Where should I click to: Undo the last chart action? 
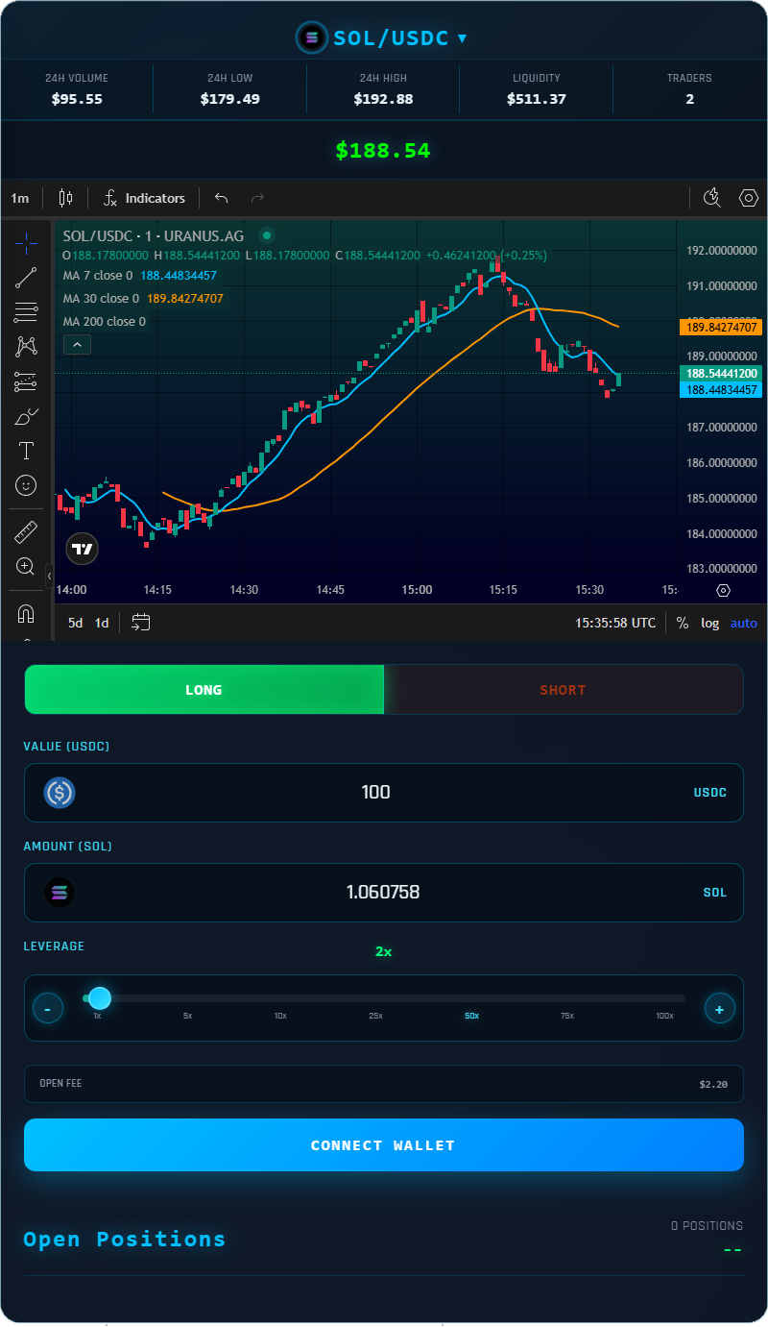(x=222, y=198)
